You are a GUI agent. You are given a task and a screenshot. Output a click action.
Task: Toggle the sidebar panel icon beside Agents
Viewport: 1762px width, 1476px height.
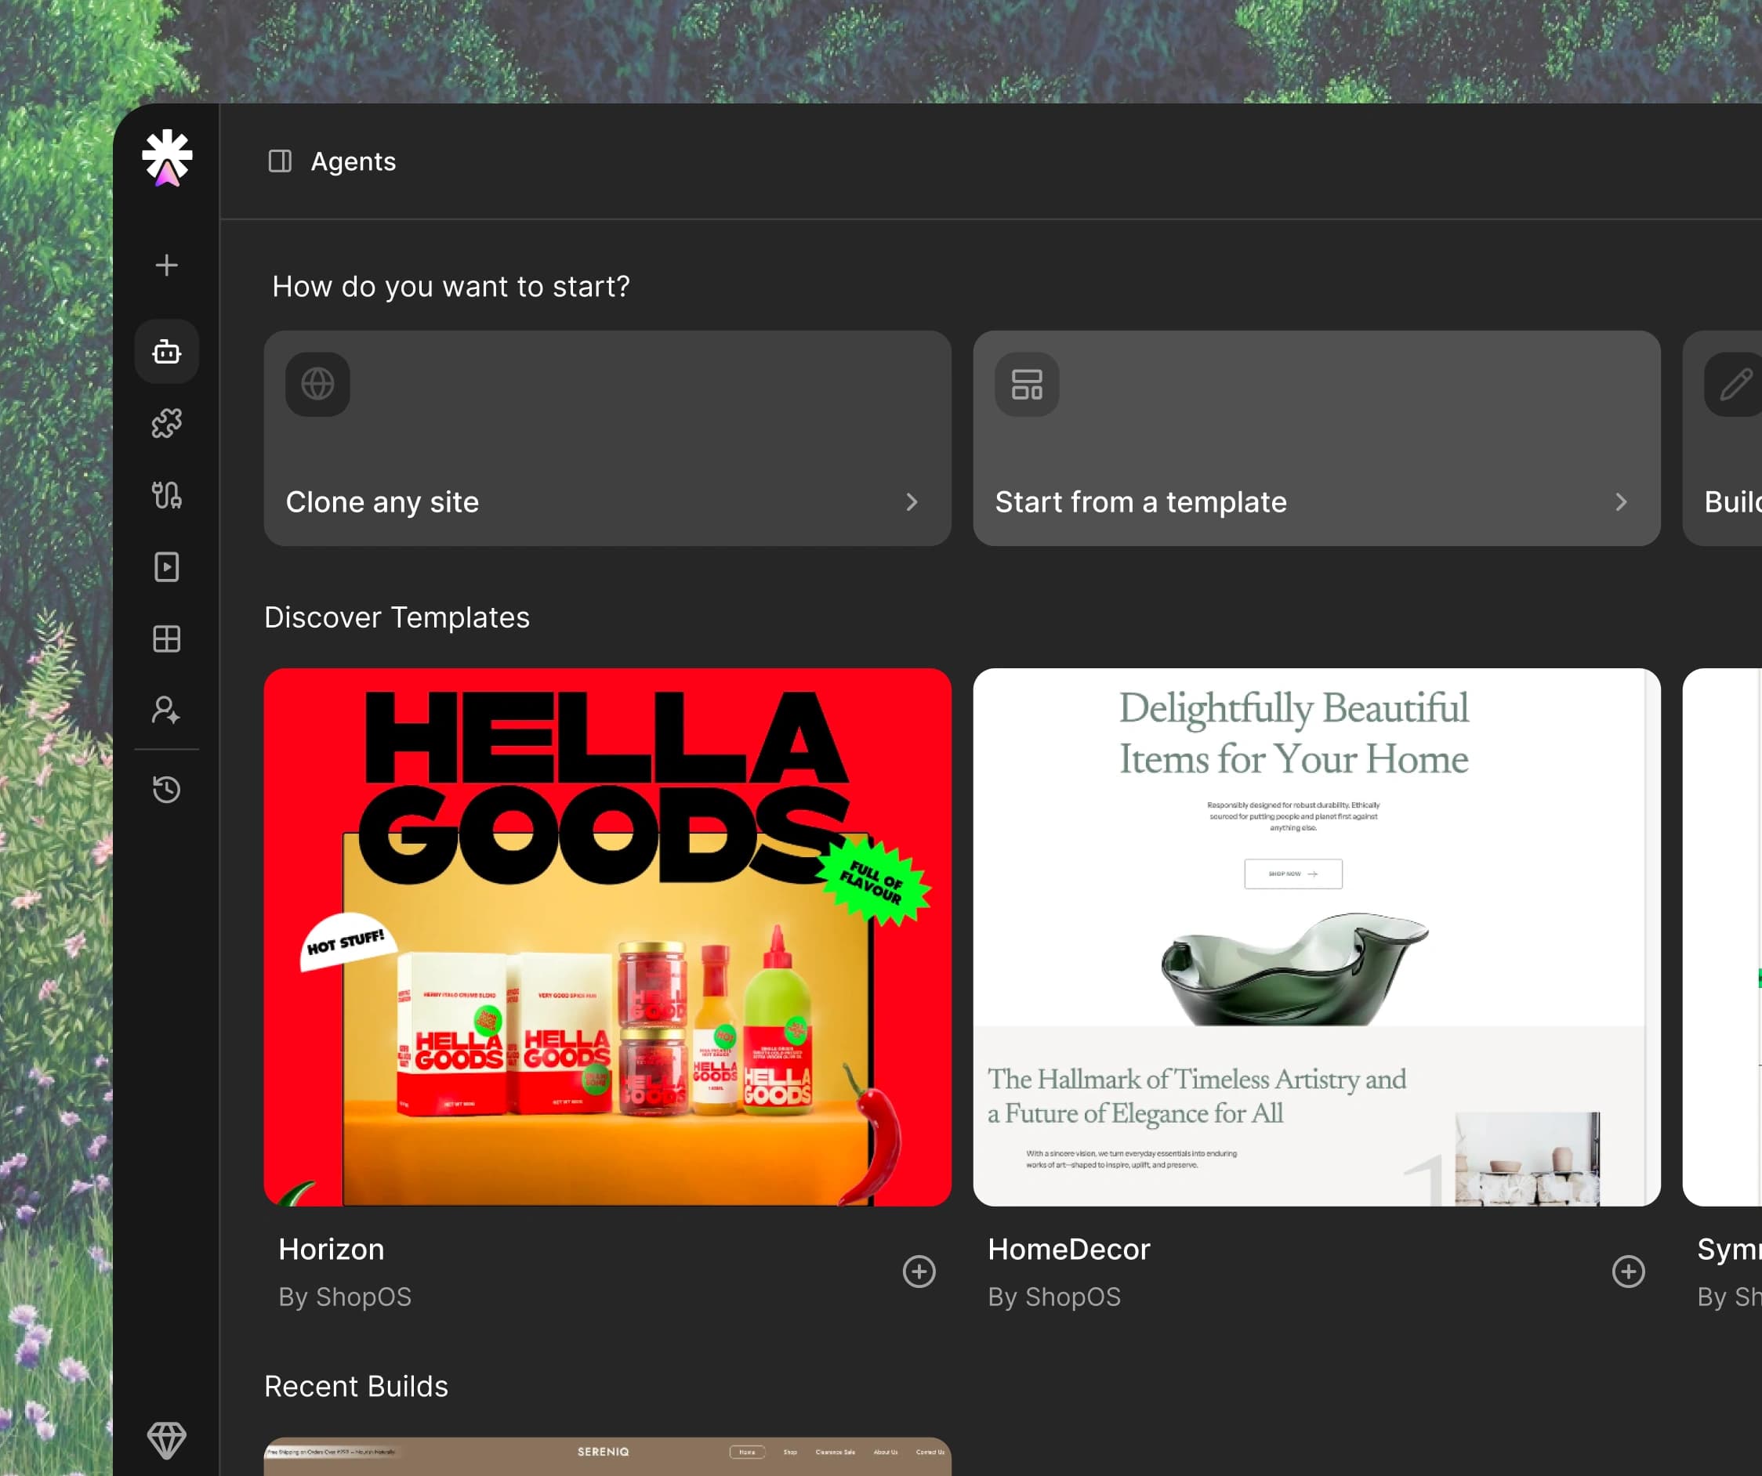[279, 161]
